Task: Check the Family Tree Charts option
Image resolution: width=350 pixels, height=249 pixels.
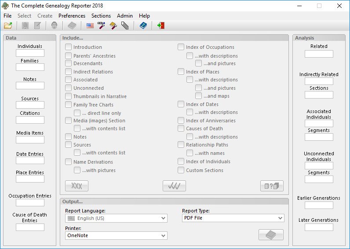Action: 68,105
